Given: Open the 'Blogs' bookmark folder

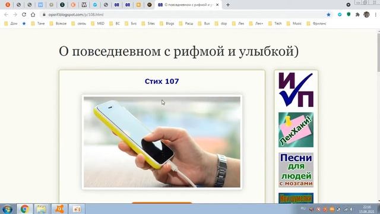Looking at the screenshot, I should pyautogui.click(x=167, y=24).
